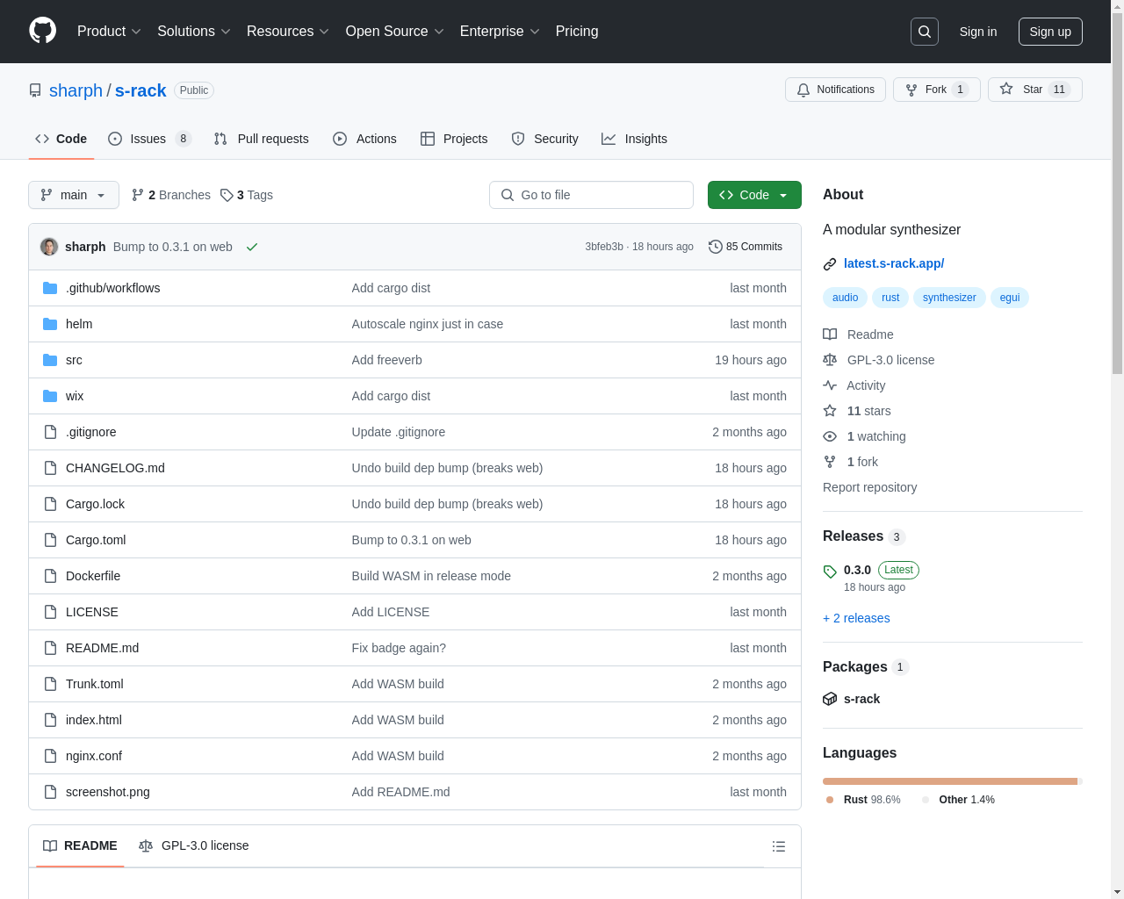Click the Sign up button
This screenshot has width=1124, height=899.
1050,32
